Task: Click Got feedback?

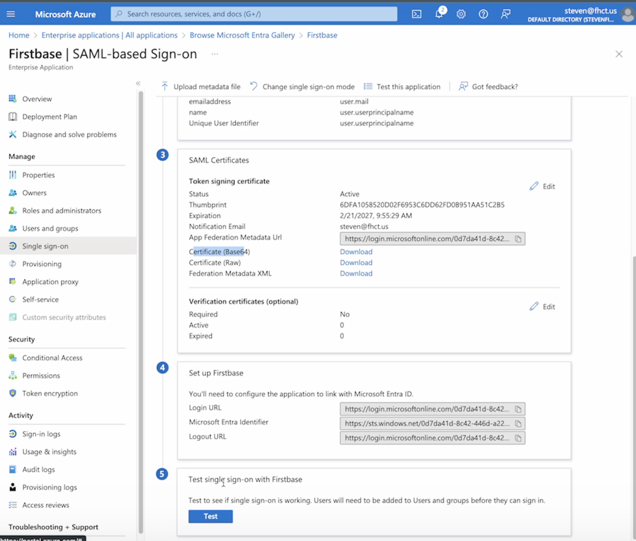Action: click(x=488, y=86)
